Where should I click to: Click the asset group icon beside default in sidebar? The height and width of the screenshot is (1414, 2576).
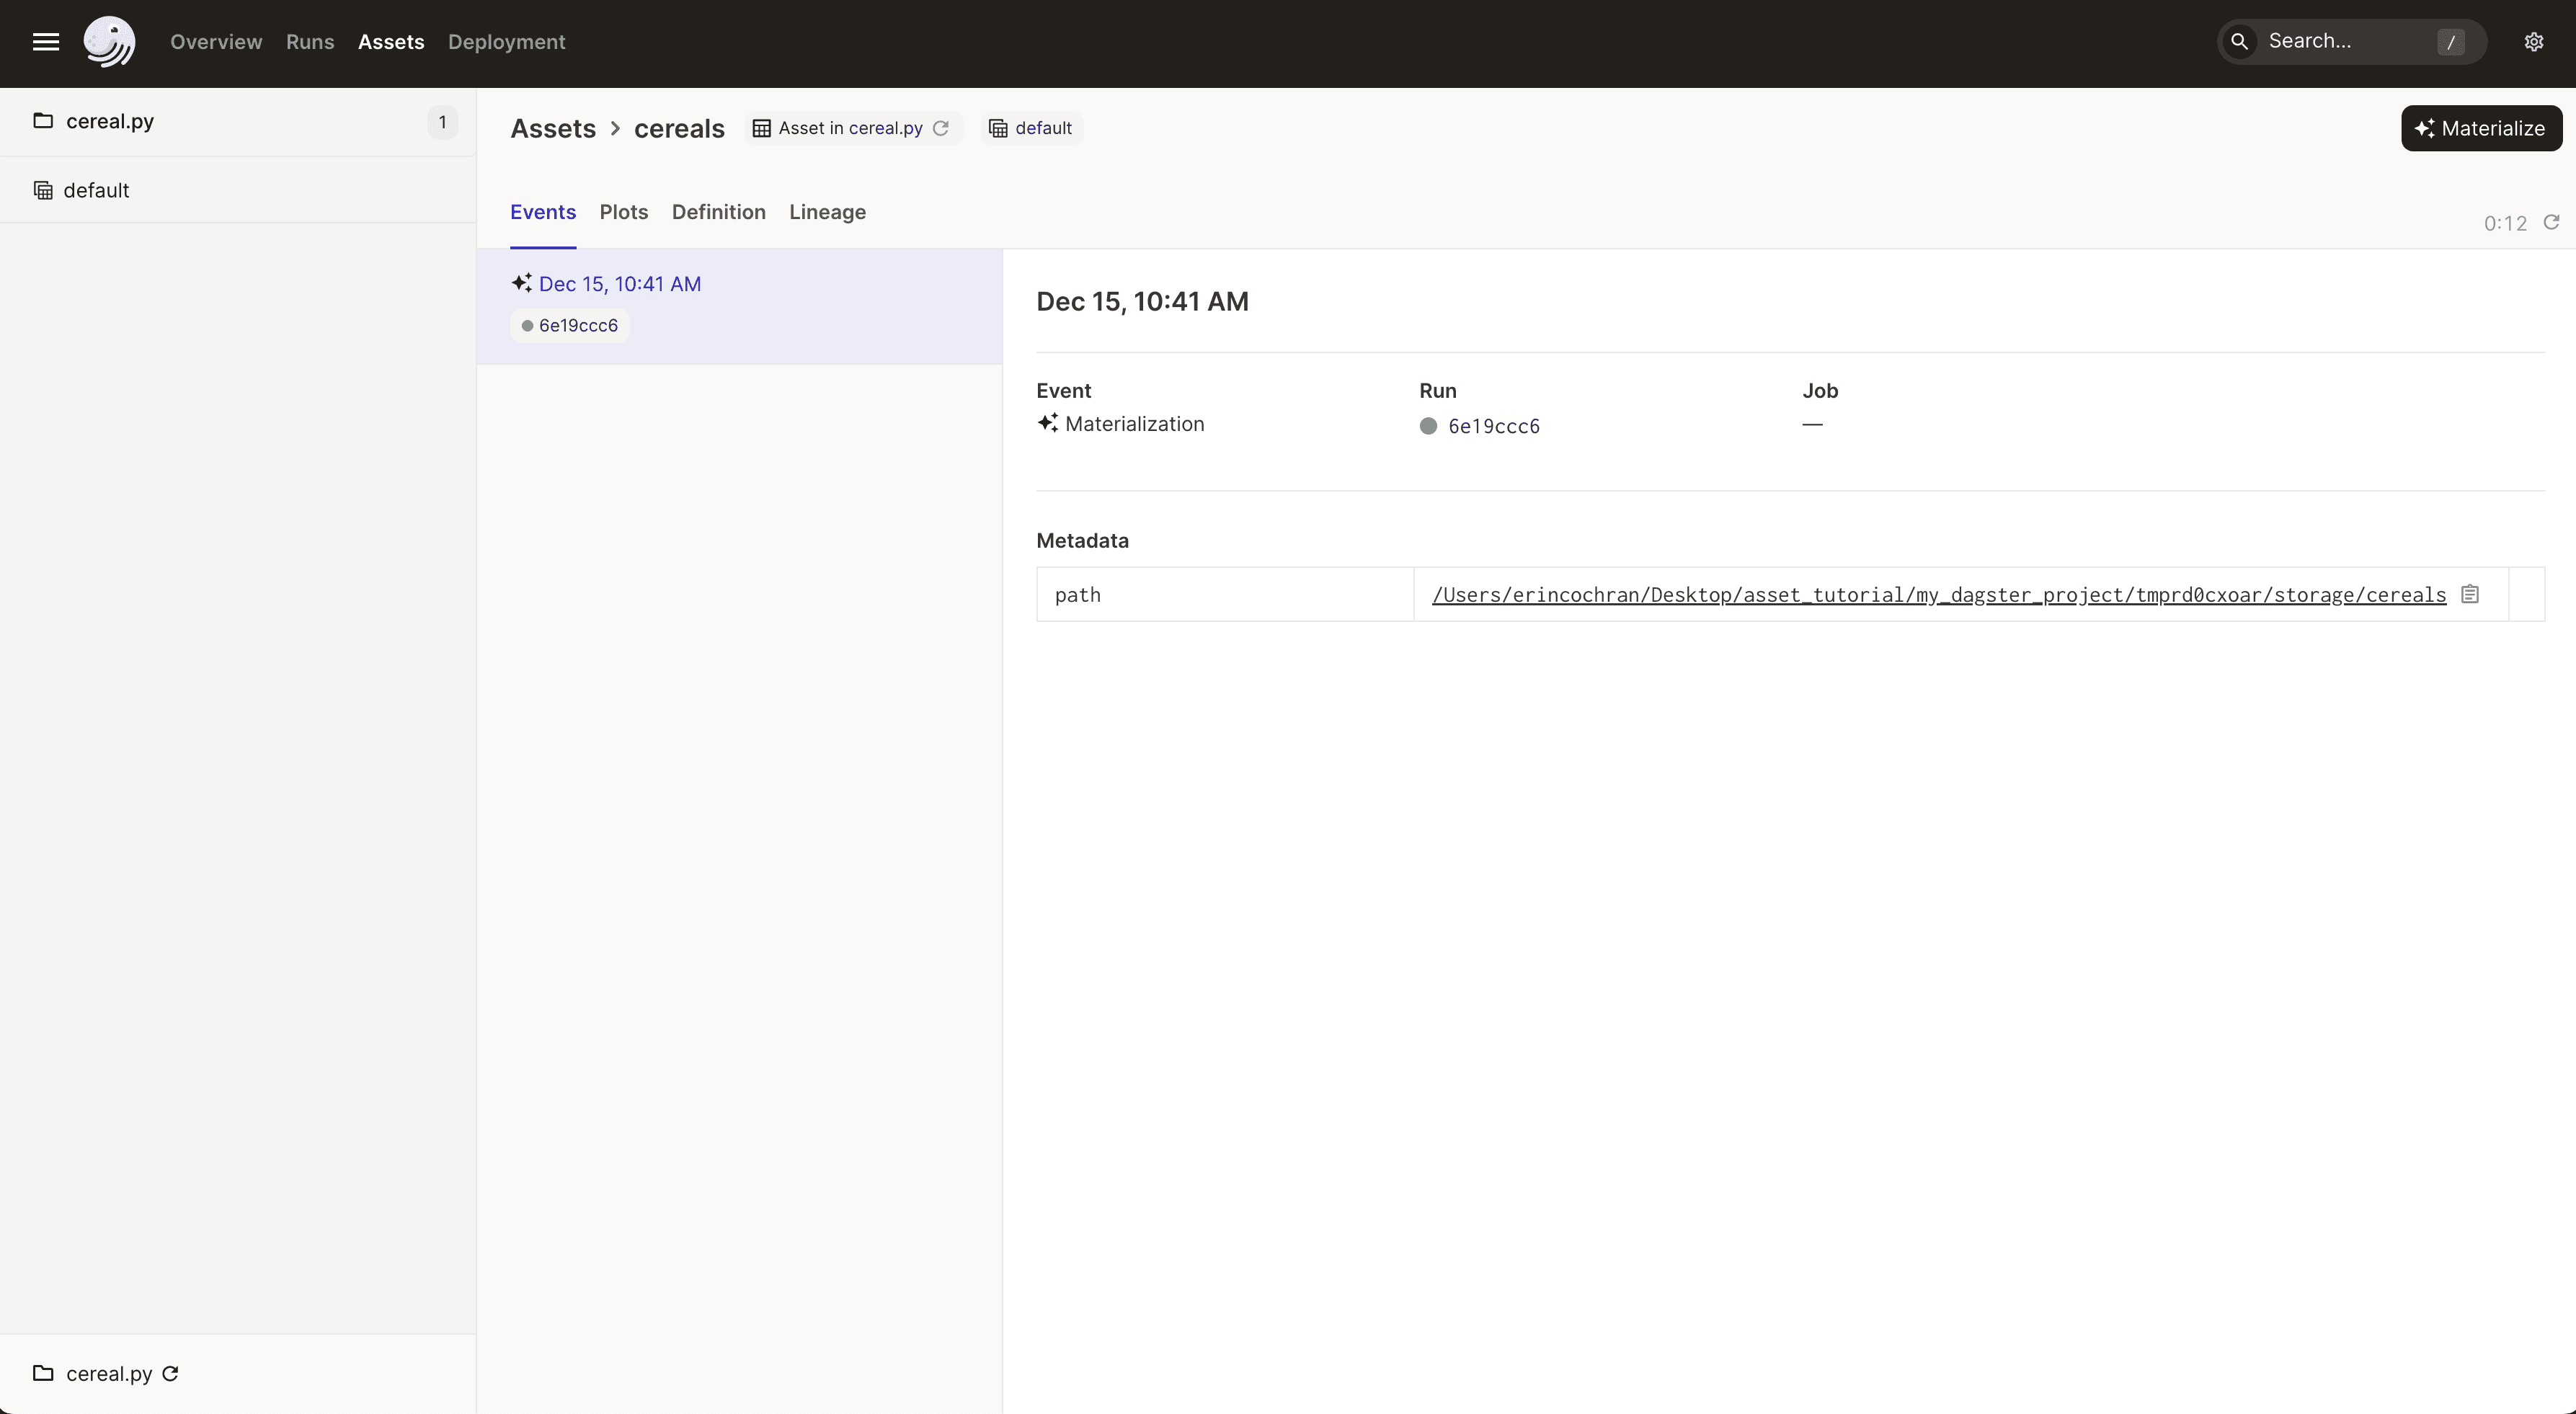(x=43, y=190)
